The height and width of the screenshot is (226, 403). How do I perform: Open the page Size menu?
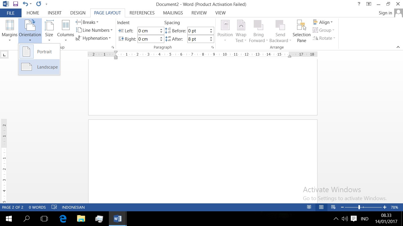49,31
